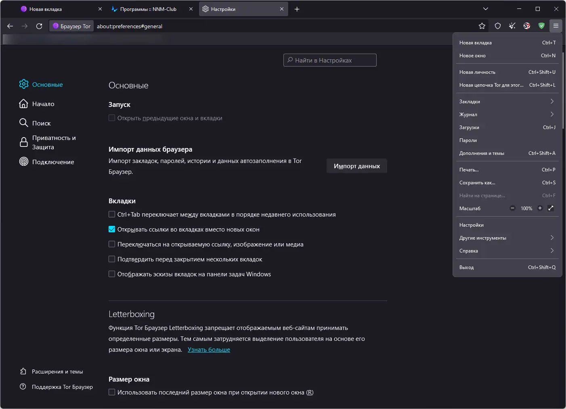Click the New Identity broom icon
Image resolution: width=566 pixels, height=409 pixels.
click(x=512, y=26)
